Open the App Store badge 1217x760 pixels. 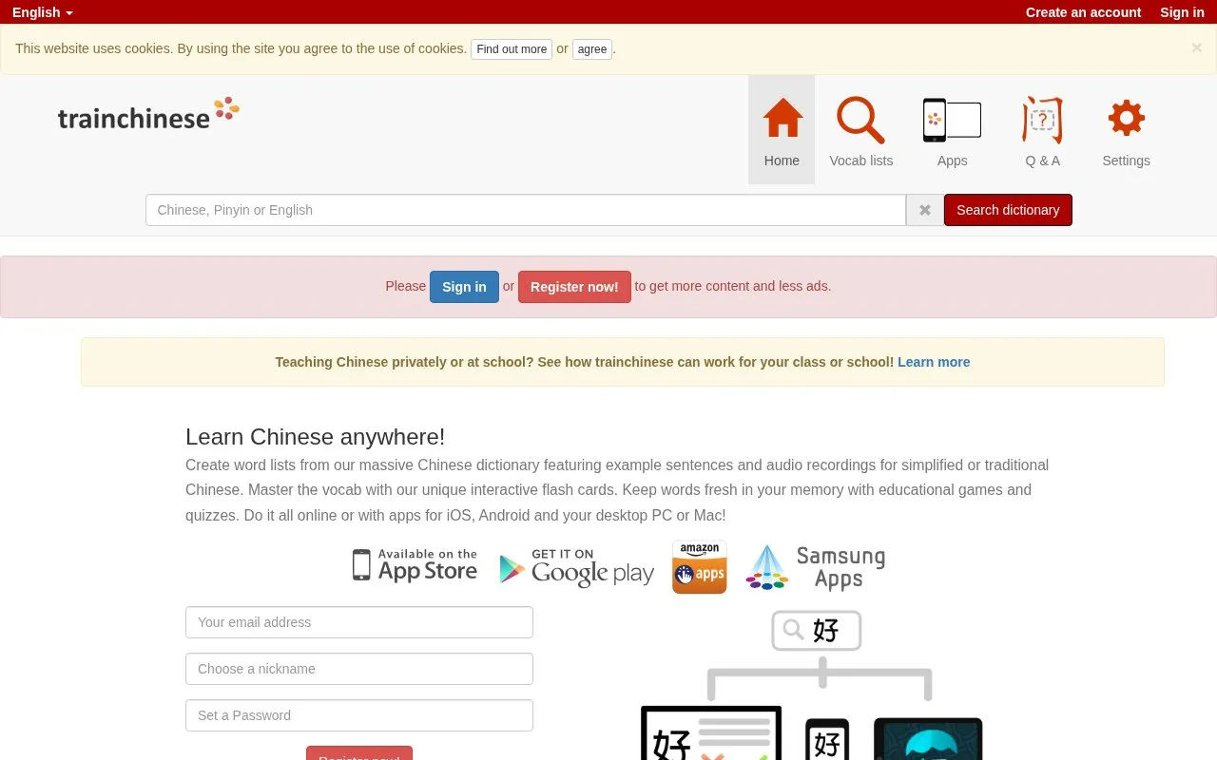click(415, 565)
